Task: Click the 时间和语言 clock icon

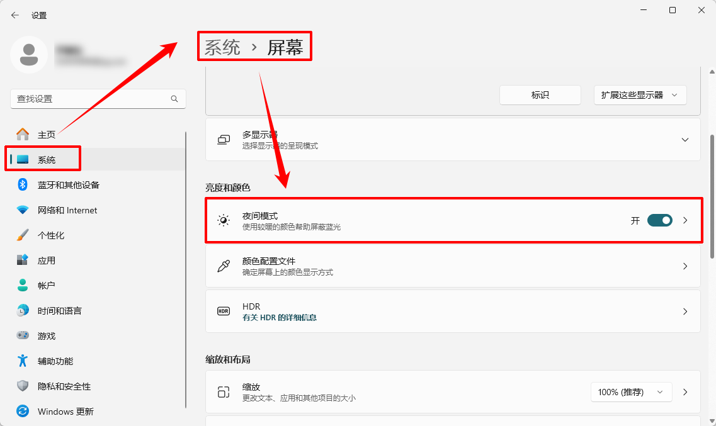Action: click(23, 311)
